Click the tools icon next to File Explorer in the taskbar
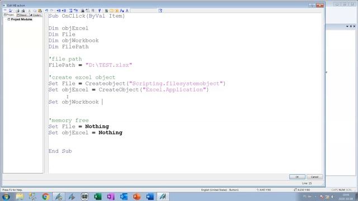Viewport: 358px width, 201px height. click(x=32, y=197)
